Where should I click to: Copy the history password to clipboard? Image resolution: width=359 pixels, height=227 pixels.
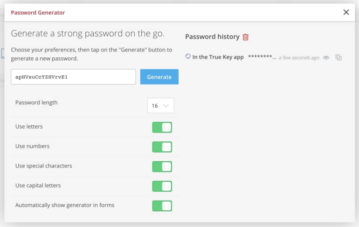(338, 58)
